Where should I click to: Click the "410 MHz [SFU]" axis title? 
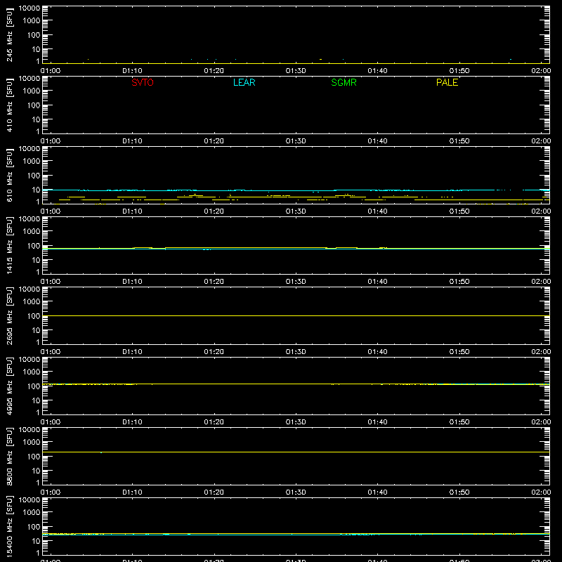pos(9,105)
